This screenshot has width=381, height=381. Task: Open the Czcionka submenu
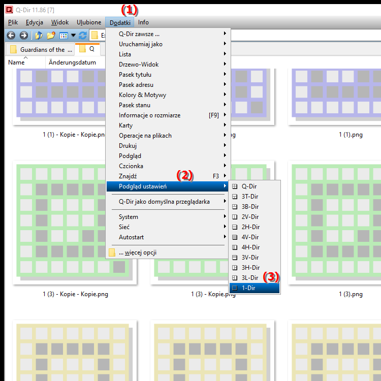[168, 166]
